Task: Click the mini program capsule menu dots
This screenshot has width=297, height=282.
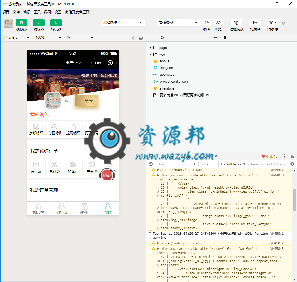Action: click(98, 63)
